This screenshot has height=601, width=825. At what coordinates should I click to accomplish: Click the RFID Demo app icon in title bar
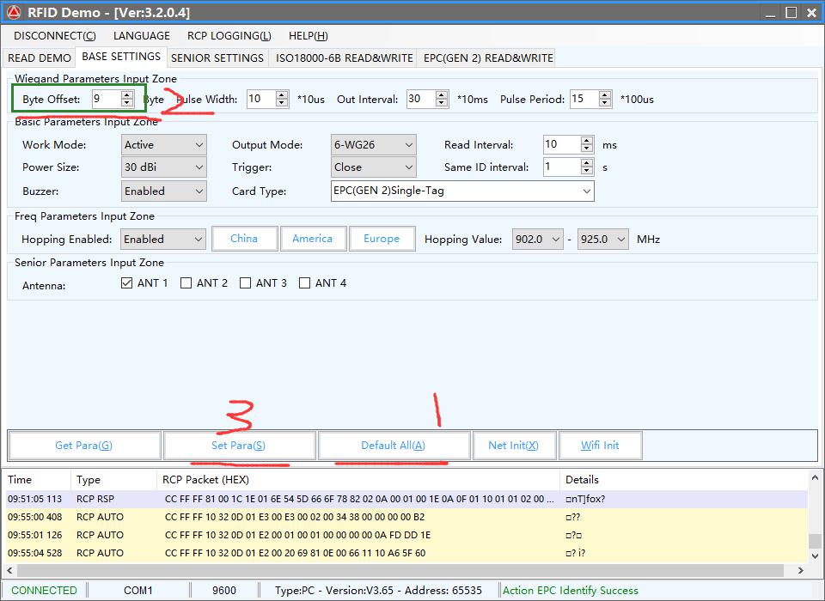coord(14,12)
